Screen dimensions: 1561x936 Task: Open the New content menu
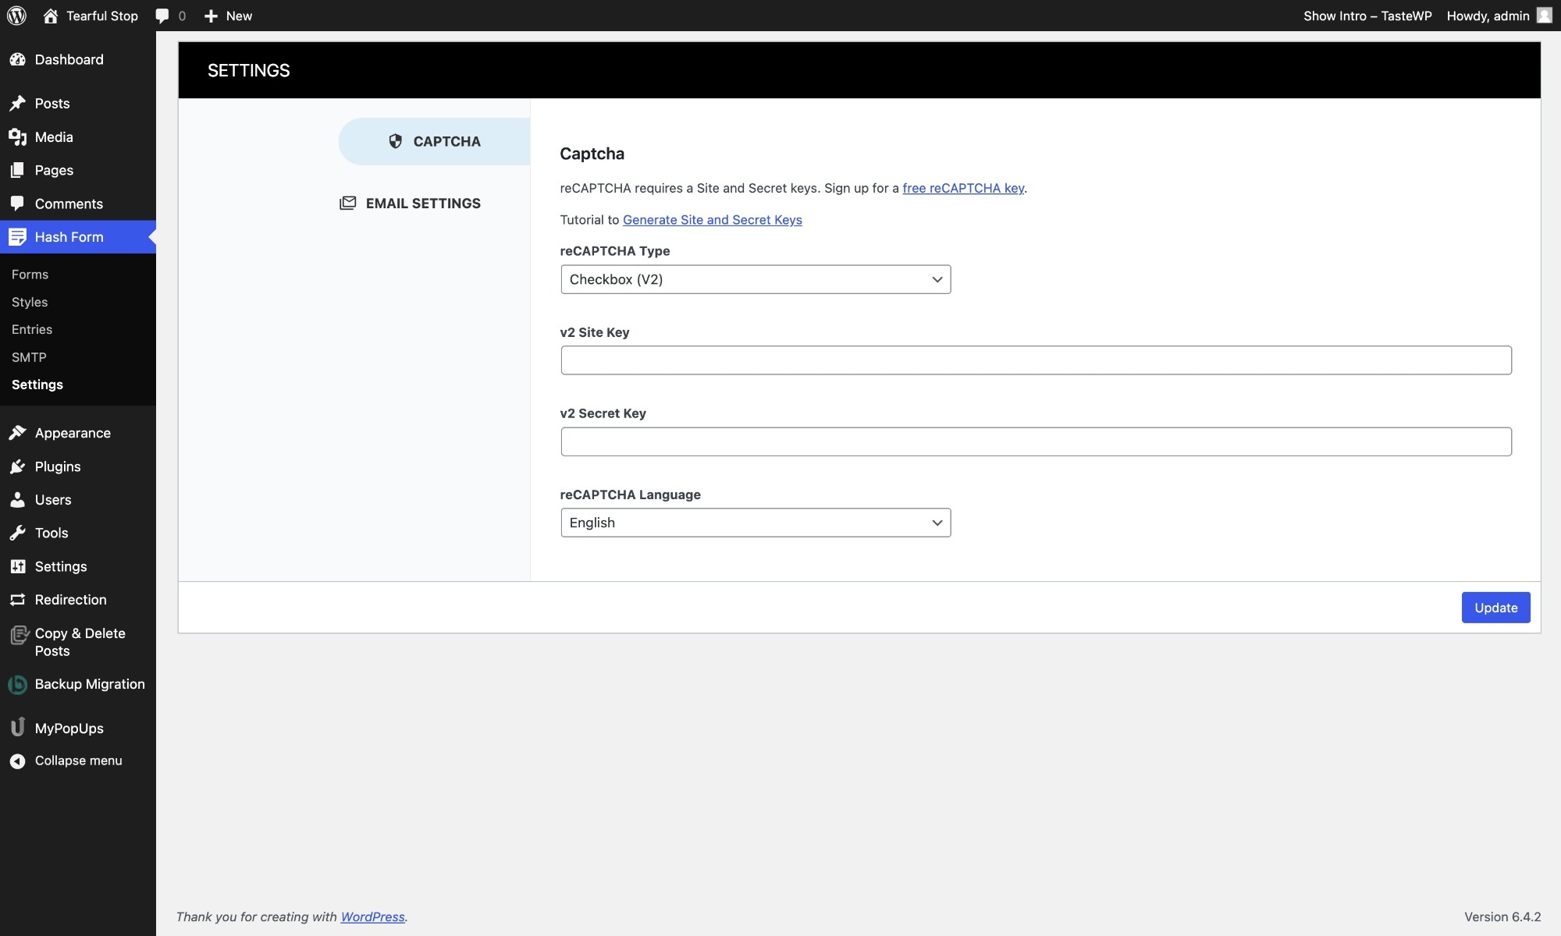coord(228,16)
